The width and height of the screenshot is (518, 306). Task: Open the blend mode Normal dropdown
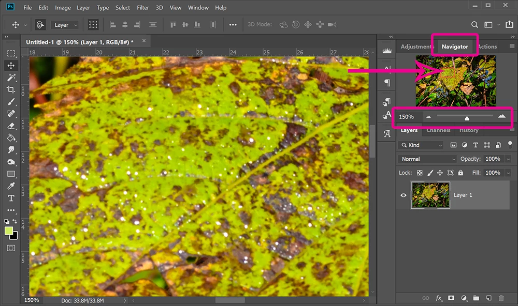[x=427, y=159]
